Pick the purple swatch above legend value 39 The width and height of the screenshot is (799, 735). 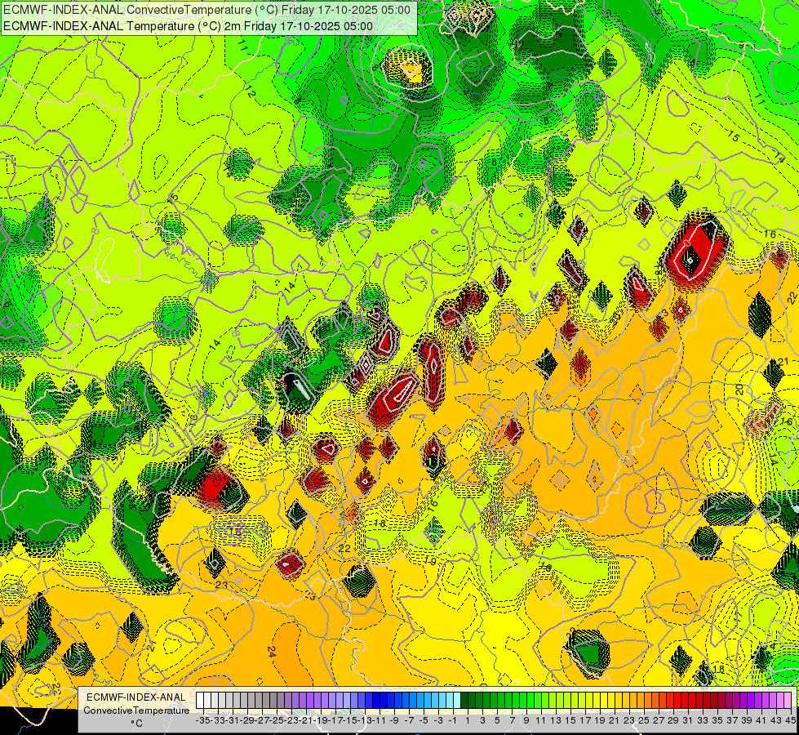[x=744, y=700]
